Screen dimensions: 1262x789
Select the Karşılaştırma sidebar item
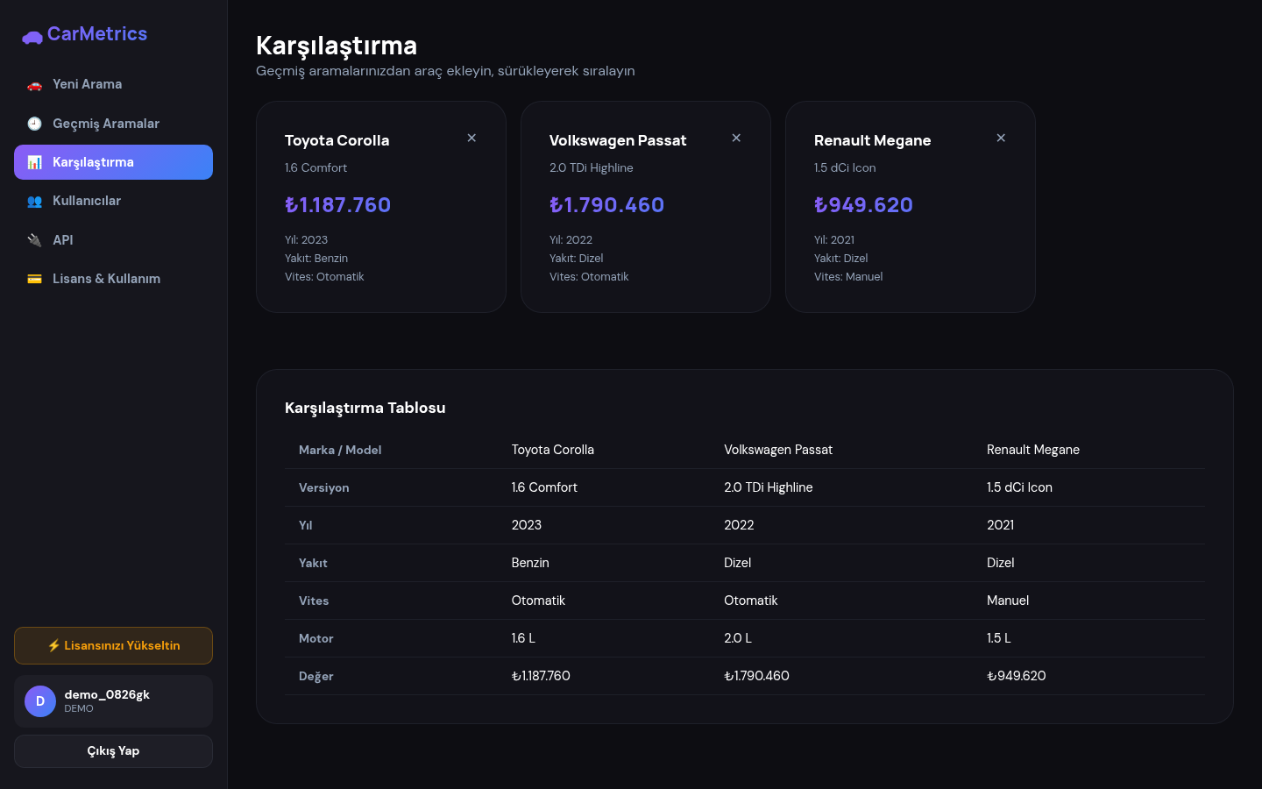(113, 162)
